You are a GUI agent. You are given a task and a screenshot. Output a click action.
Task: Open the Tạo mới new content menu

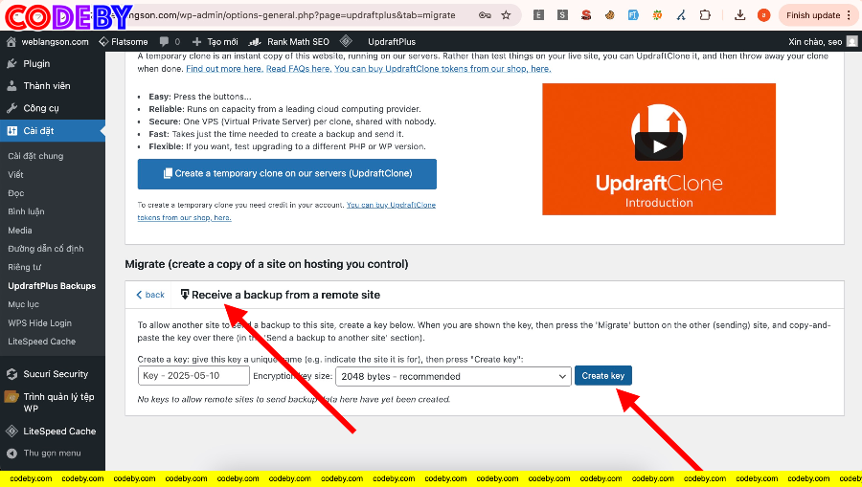pos(215,42)
